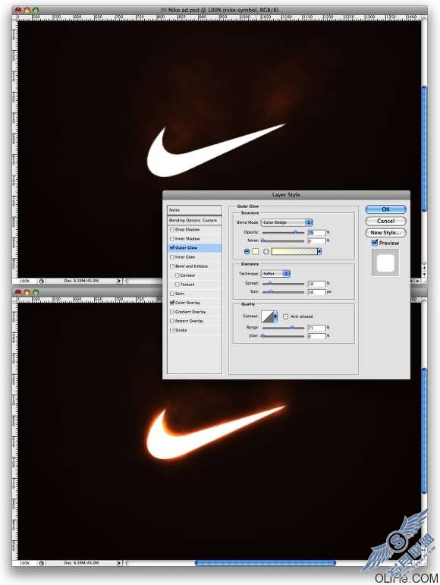
Task: Close the upper Nike ad.psd window
Action: [18, 11]
